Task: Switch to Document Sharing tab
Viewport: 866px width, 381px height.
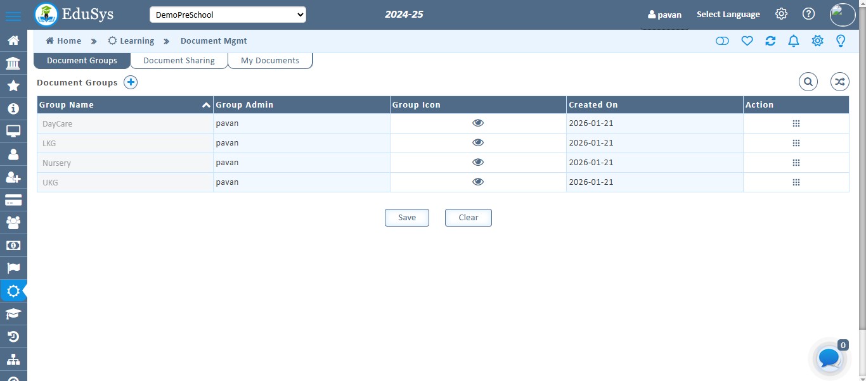Action: 179,61
